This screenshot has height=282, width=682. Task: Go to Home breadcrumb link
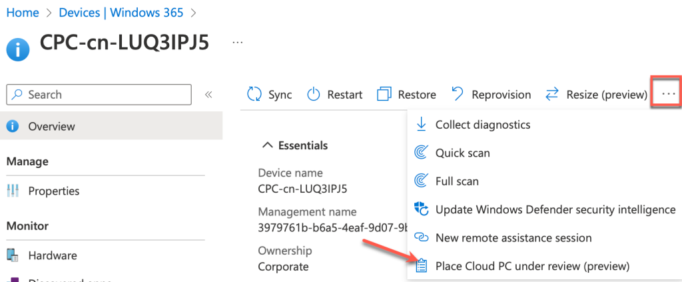[x=23, y=13]
